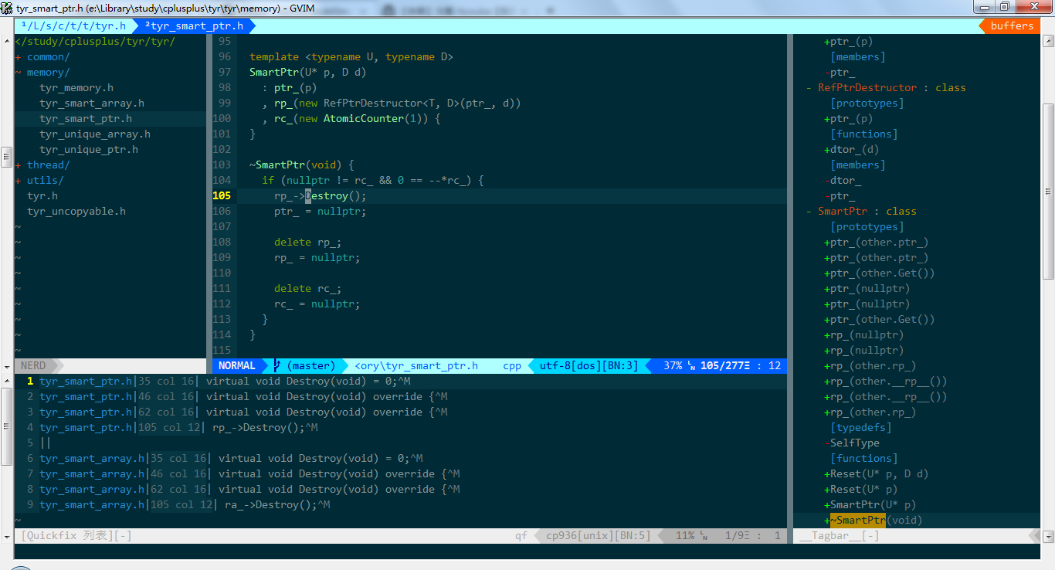Image resolution: width=1055 pixels, height=570 pixels.
Task: Click the NERD statusline label
Action: tap(33, 365)
